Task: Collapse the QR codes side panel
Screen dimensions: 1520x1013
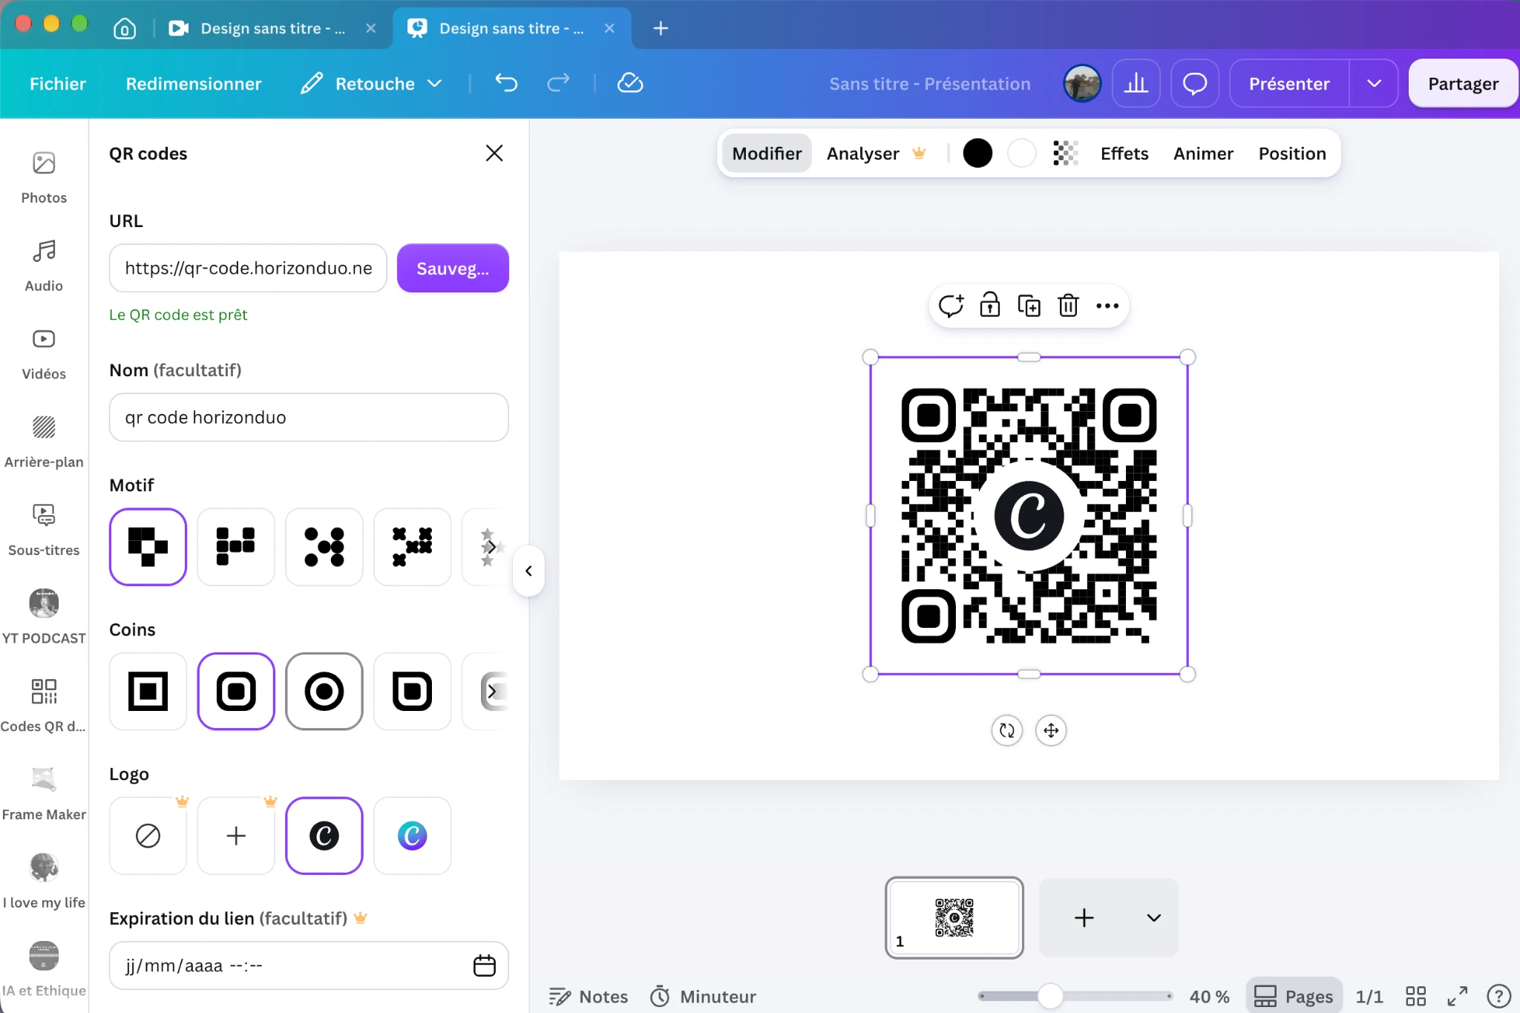Action: pos(528,571)
